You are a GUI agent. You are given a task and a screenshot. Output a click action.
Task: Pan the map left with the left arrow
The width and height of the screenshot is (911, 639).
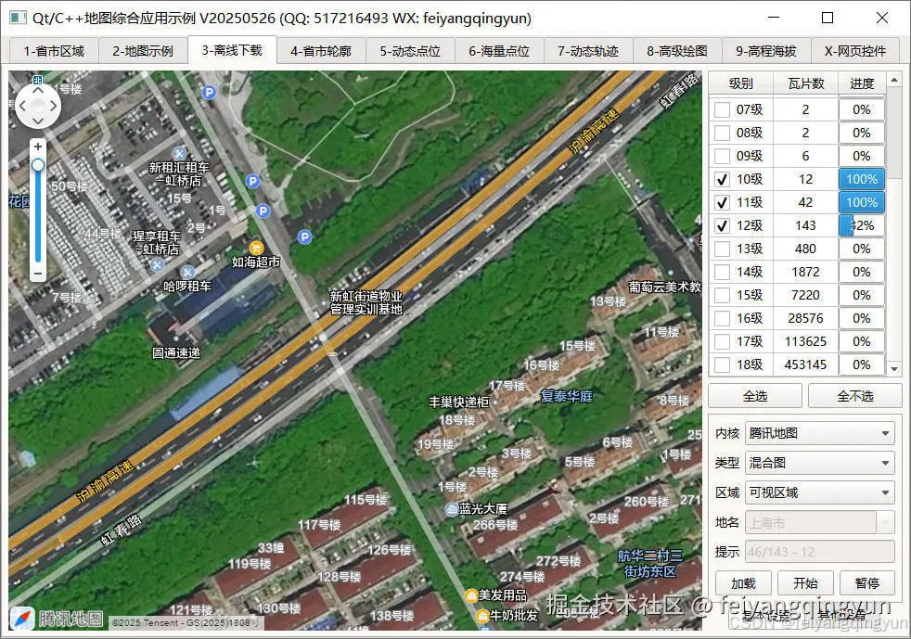tap(23, 106)
